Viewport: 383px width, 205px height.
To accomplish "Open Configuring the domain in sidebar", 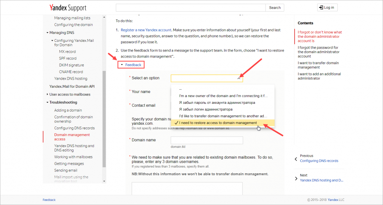I will pos(73,25).
